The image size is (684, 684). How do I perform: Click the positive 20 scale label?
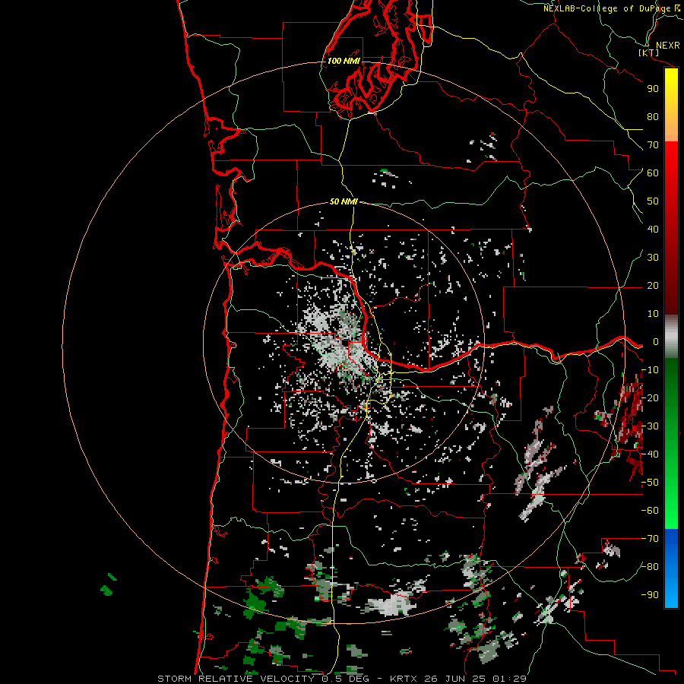tap(653, 286)
